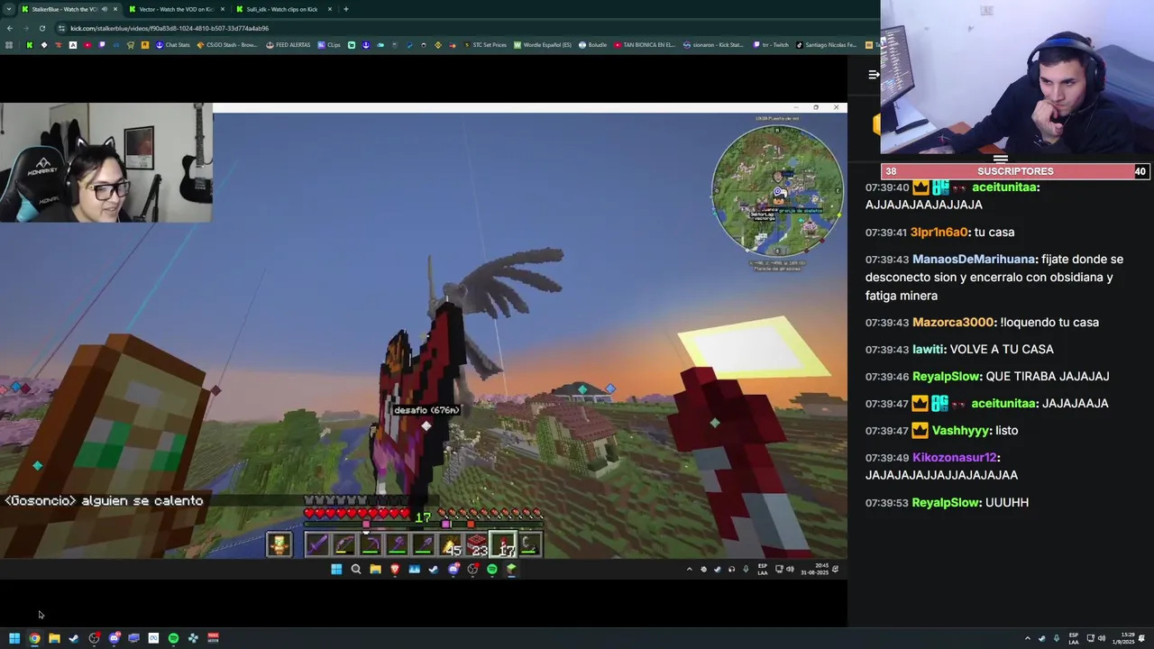This screenshot has height=649, width=1154.
Task: Reload the current Kick page
Action: pos(42,28)
